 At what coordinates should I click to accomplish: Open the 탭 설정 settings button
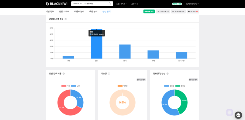coord(193,11)
